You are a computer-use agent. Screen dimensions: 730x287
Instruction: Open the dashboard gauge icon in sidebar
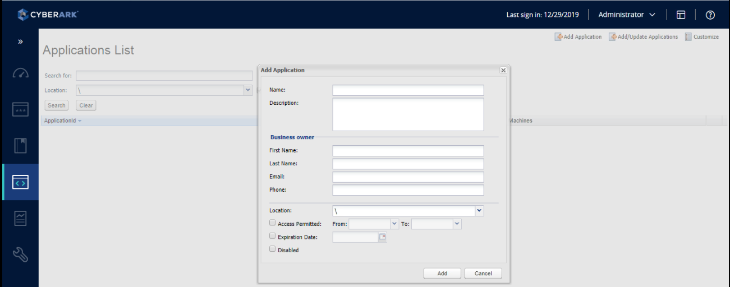[x=20, y=73]
